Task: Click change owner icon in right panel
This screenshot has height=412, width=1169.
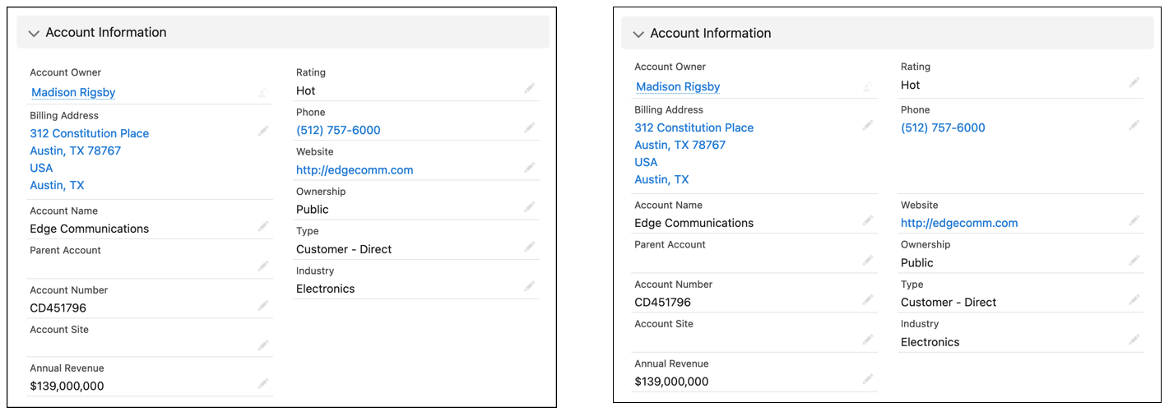Action: [x=867, y=87]
